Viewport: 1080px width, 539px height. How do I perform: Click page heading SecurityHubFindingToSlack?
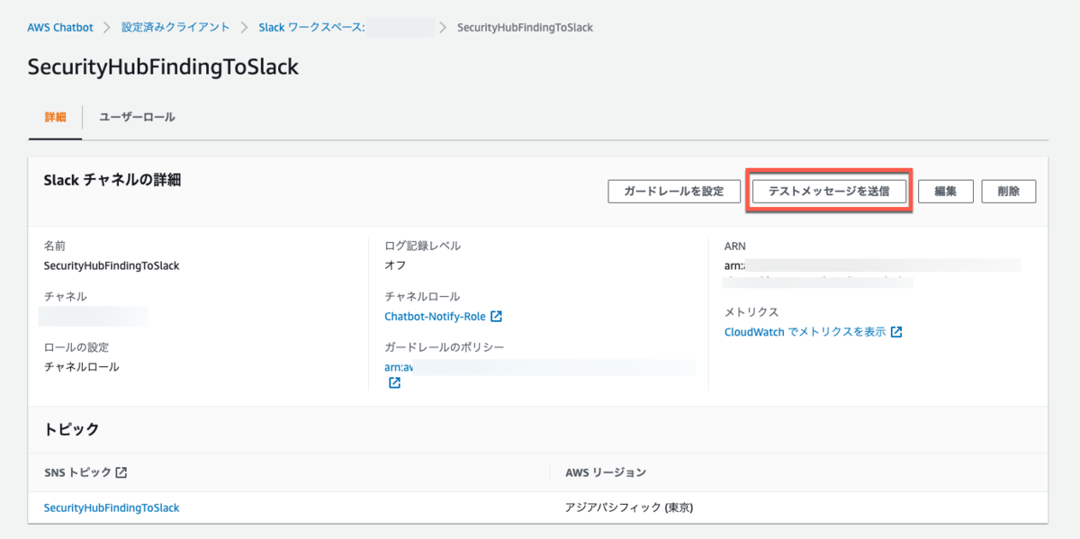(163, 67)
